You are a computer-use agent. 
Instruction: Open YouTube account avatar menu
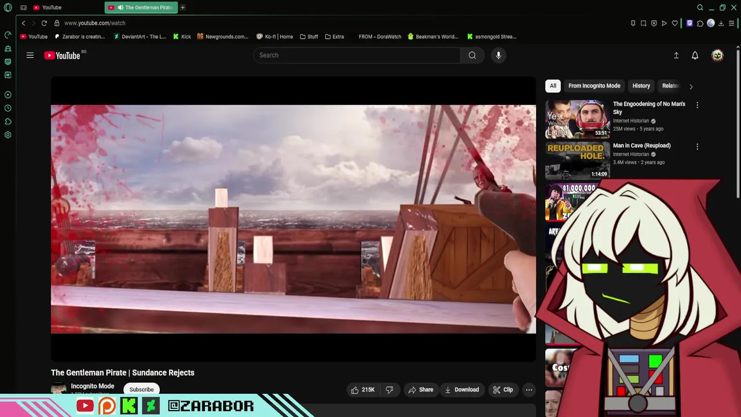(717, 55)
